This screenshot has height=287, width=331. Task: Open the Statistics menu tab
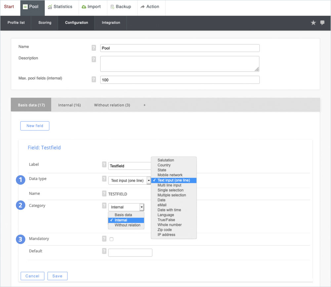click(60, 7)
